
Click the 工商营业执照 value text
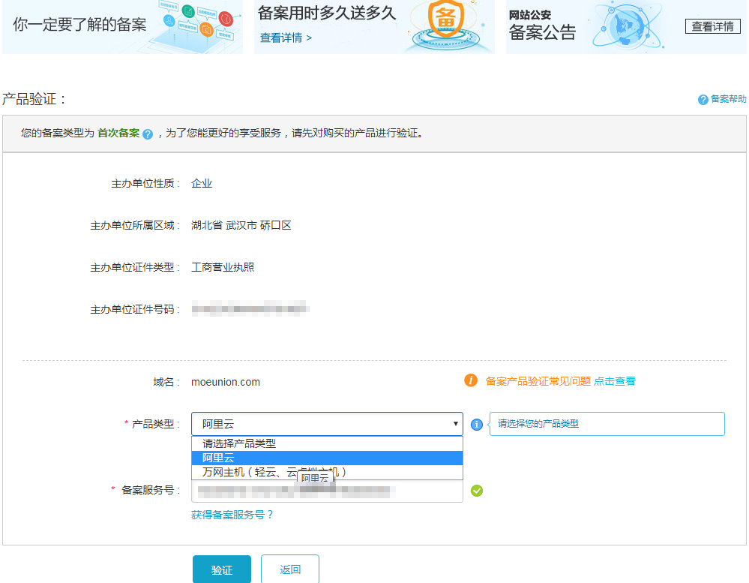(223, 267)
